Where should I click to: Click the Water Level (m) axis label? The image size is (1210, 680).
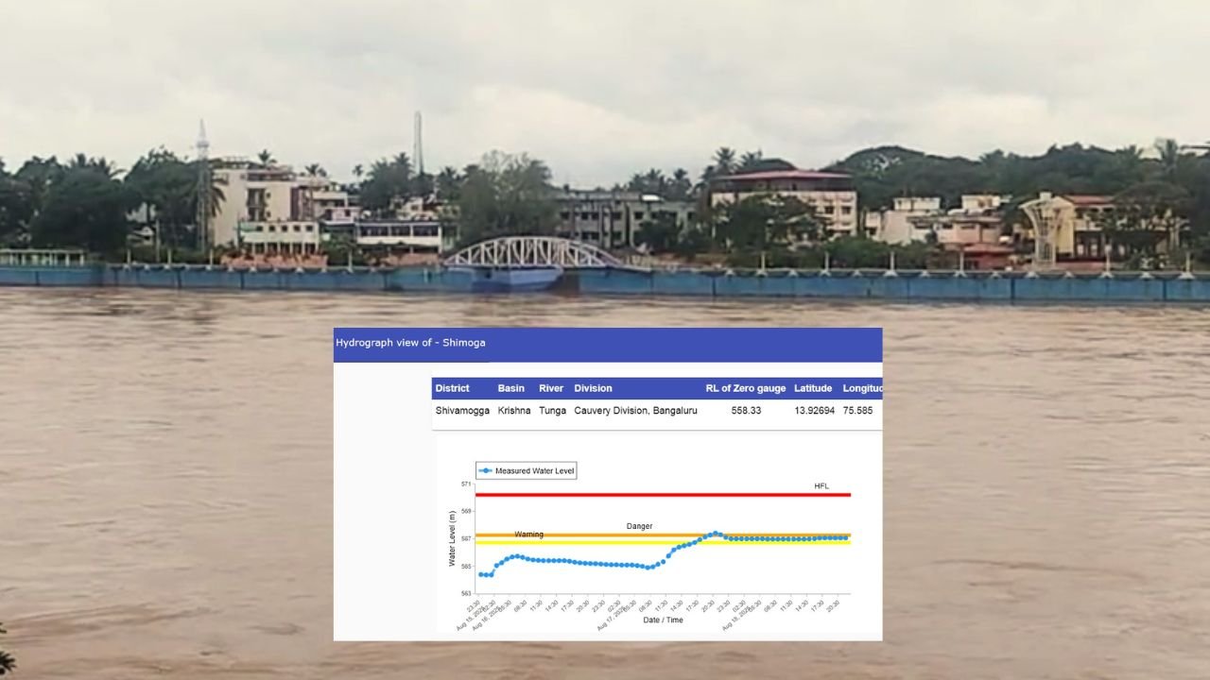(452, 538)
